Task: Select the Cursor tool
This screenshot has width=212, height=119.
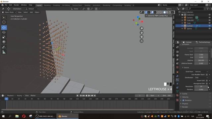Action: click(x=4, y=22)
